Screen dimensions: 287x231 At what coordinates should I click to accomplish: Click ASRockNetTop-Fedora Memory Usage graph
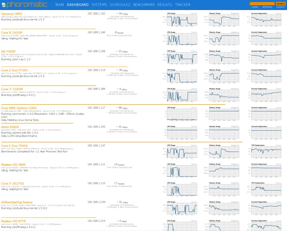(224, 208)
